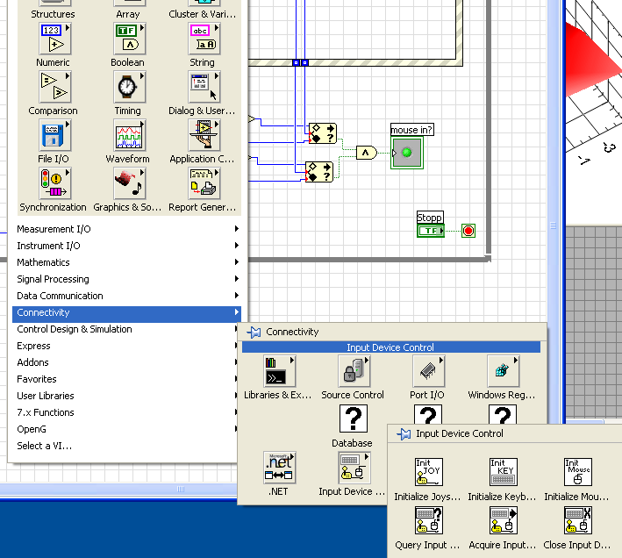The height and width of the screenshot is (558, 622).
Task: Click the Structures palette label
Action: pyautogui.click(x=53, y=14)
